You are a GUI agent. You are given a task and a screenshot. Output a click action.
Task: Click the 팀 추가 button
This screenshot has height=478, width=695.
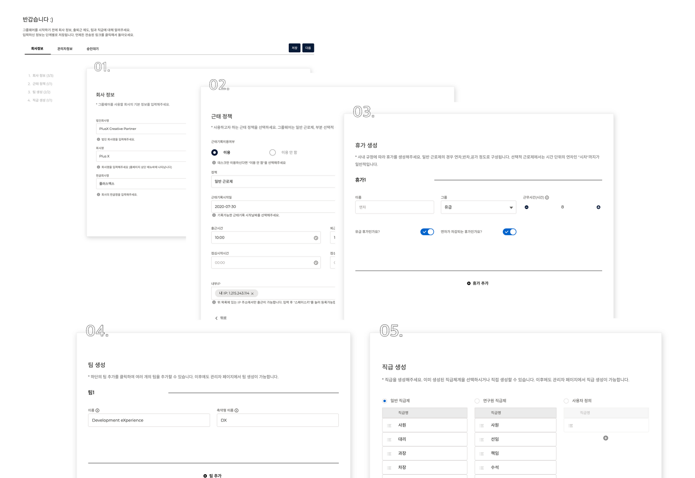212,475
